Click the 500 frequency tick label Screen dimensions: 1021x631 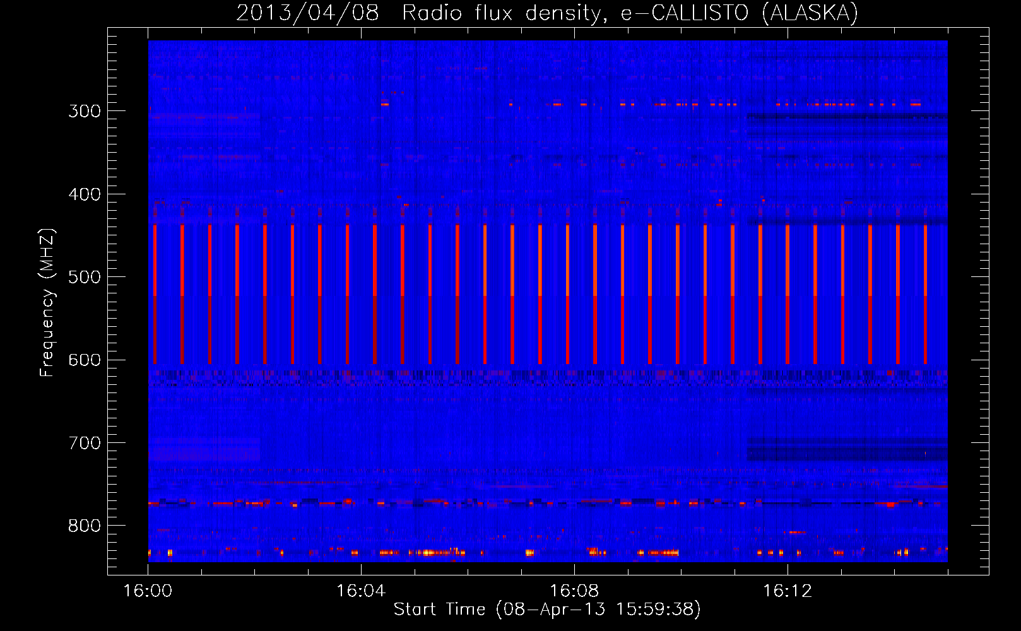[85, 277]
